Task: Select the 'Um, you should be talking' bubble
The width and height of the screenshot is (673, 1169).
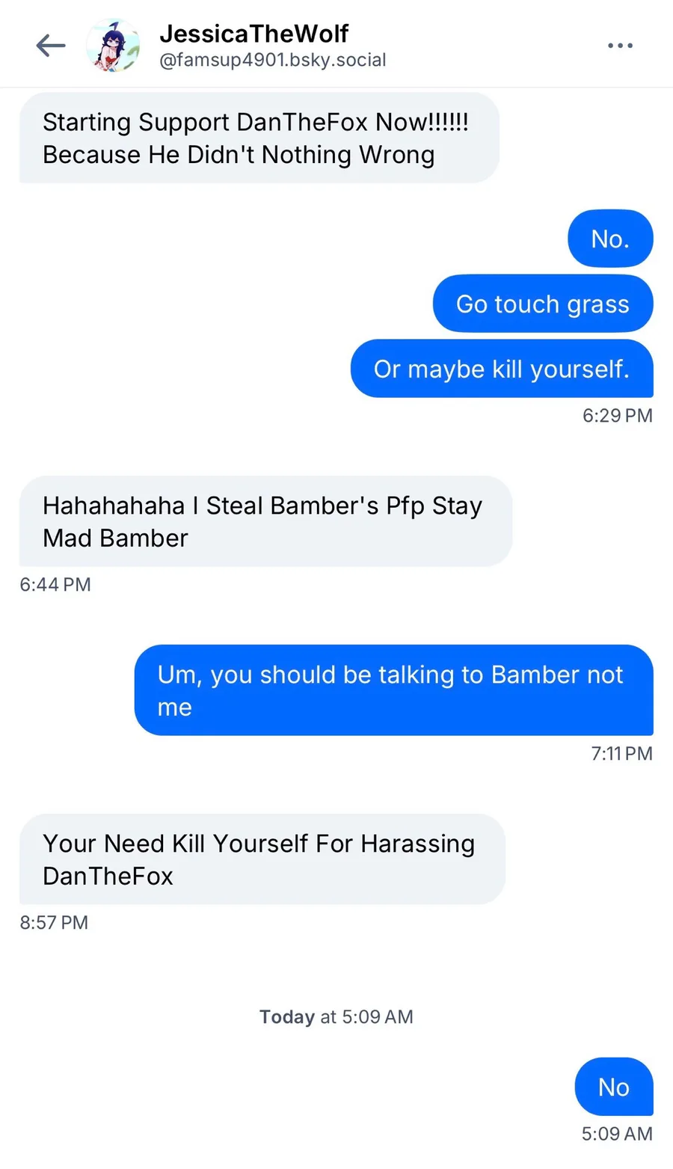Action: [394, 690]
